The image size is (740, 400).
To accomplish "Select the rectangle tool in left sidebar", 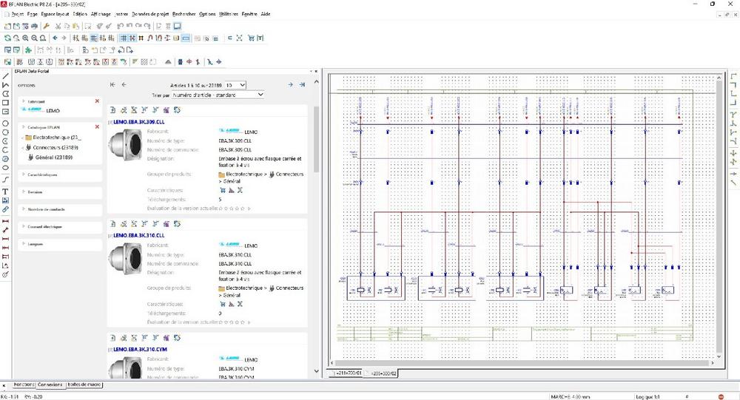I will pos(5,103).
